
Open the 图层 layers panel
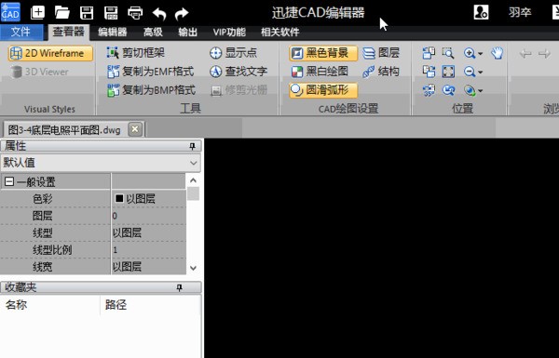pos(381,53)
